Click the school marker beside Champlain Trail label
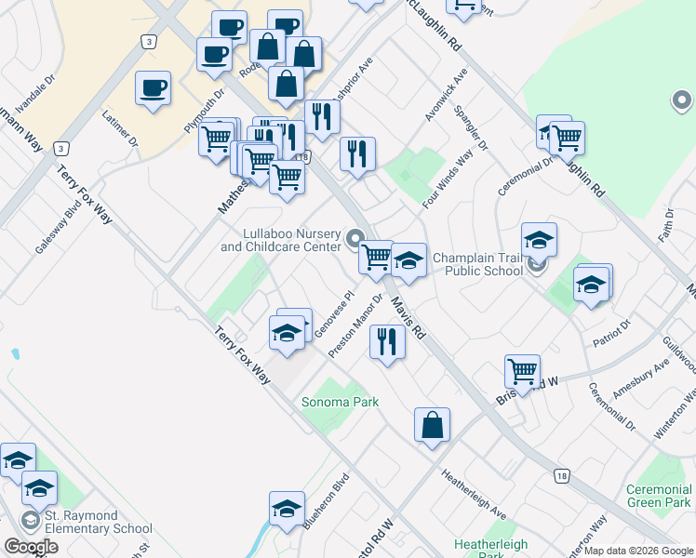 pyautogui.click(x=408, y=263)
